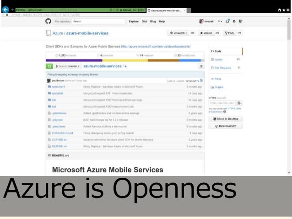Click the HTTPS clone URL field
292x219 pixels.
(222, 103)
